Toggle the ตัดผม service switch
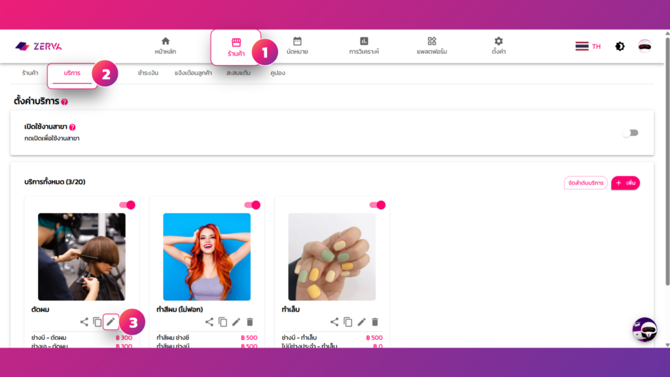Screen dimensions: 670x377 [x=128, y=205]
